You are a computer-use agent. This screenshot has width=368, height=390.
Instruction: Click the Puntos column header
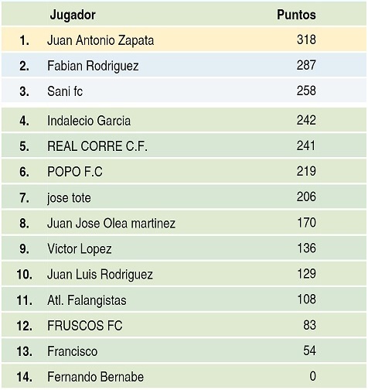point(296,15)
